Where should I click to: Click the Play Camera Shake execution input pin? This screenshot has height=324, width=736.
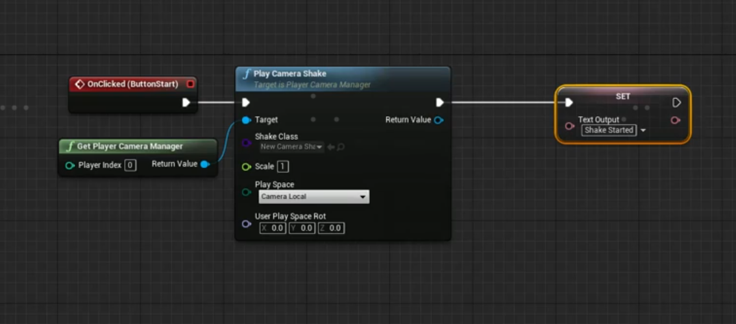[x=245, y=102]
